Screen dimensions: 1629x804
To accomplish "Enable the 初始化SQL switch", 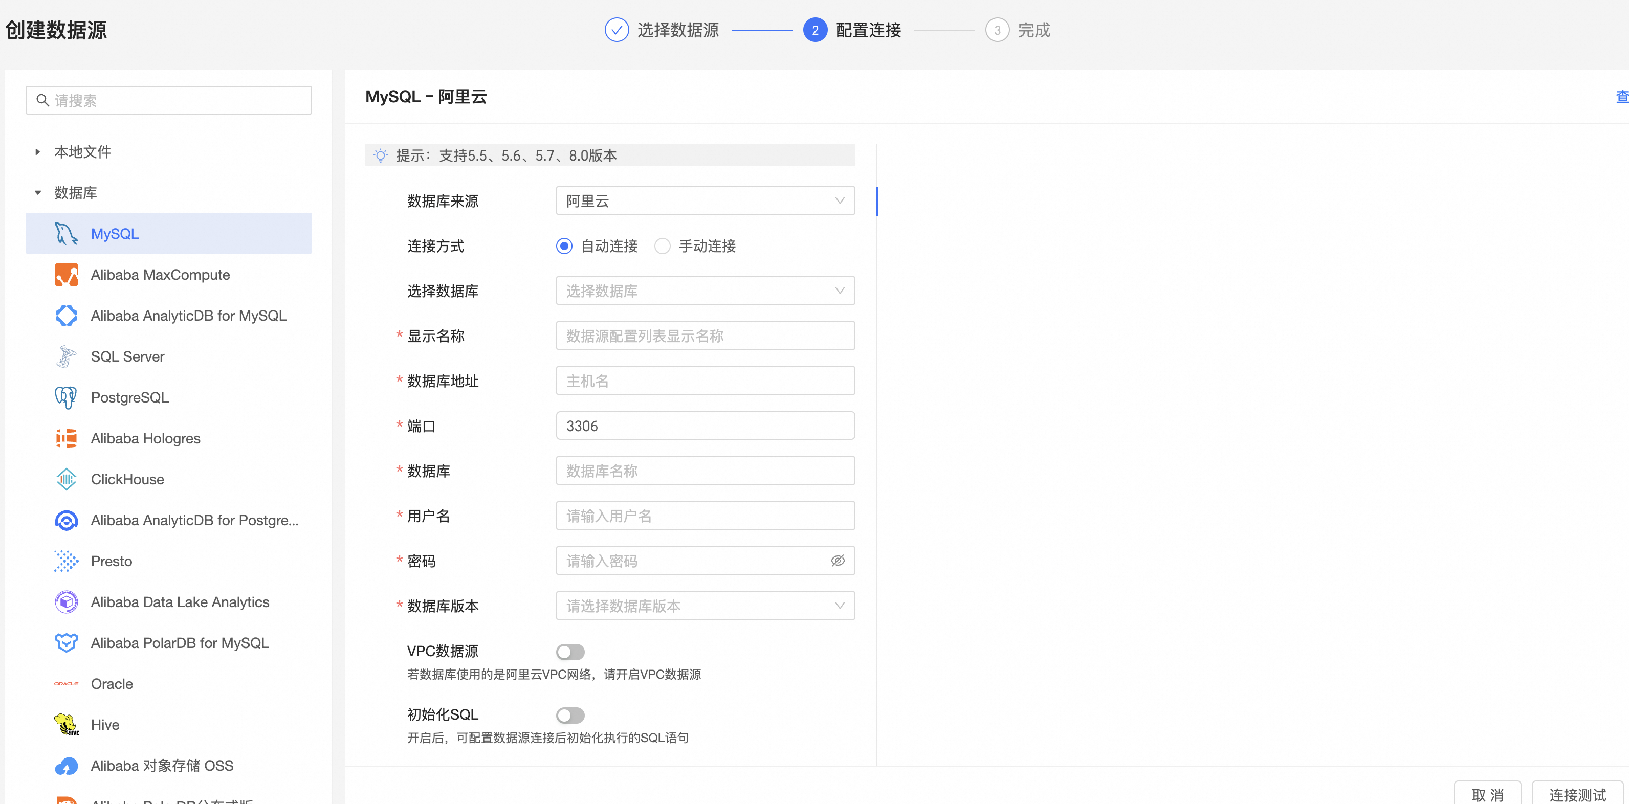I will [x=570, y=716].
